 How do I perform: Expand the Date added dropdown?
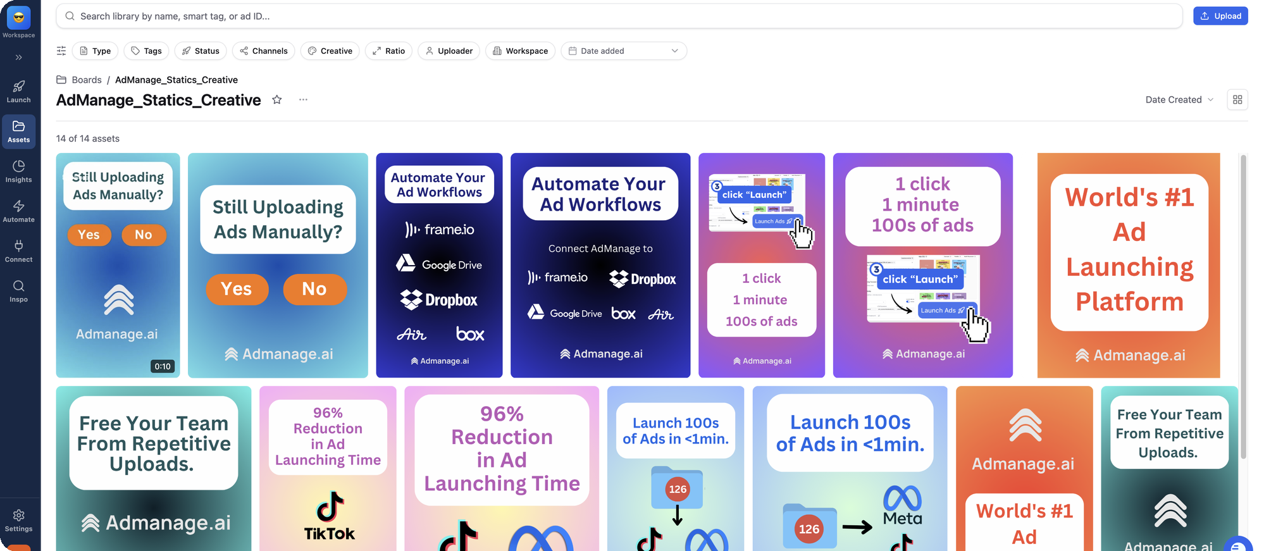pyautogui.click(x=624, y=51)
